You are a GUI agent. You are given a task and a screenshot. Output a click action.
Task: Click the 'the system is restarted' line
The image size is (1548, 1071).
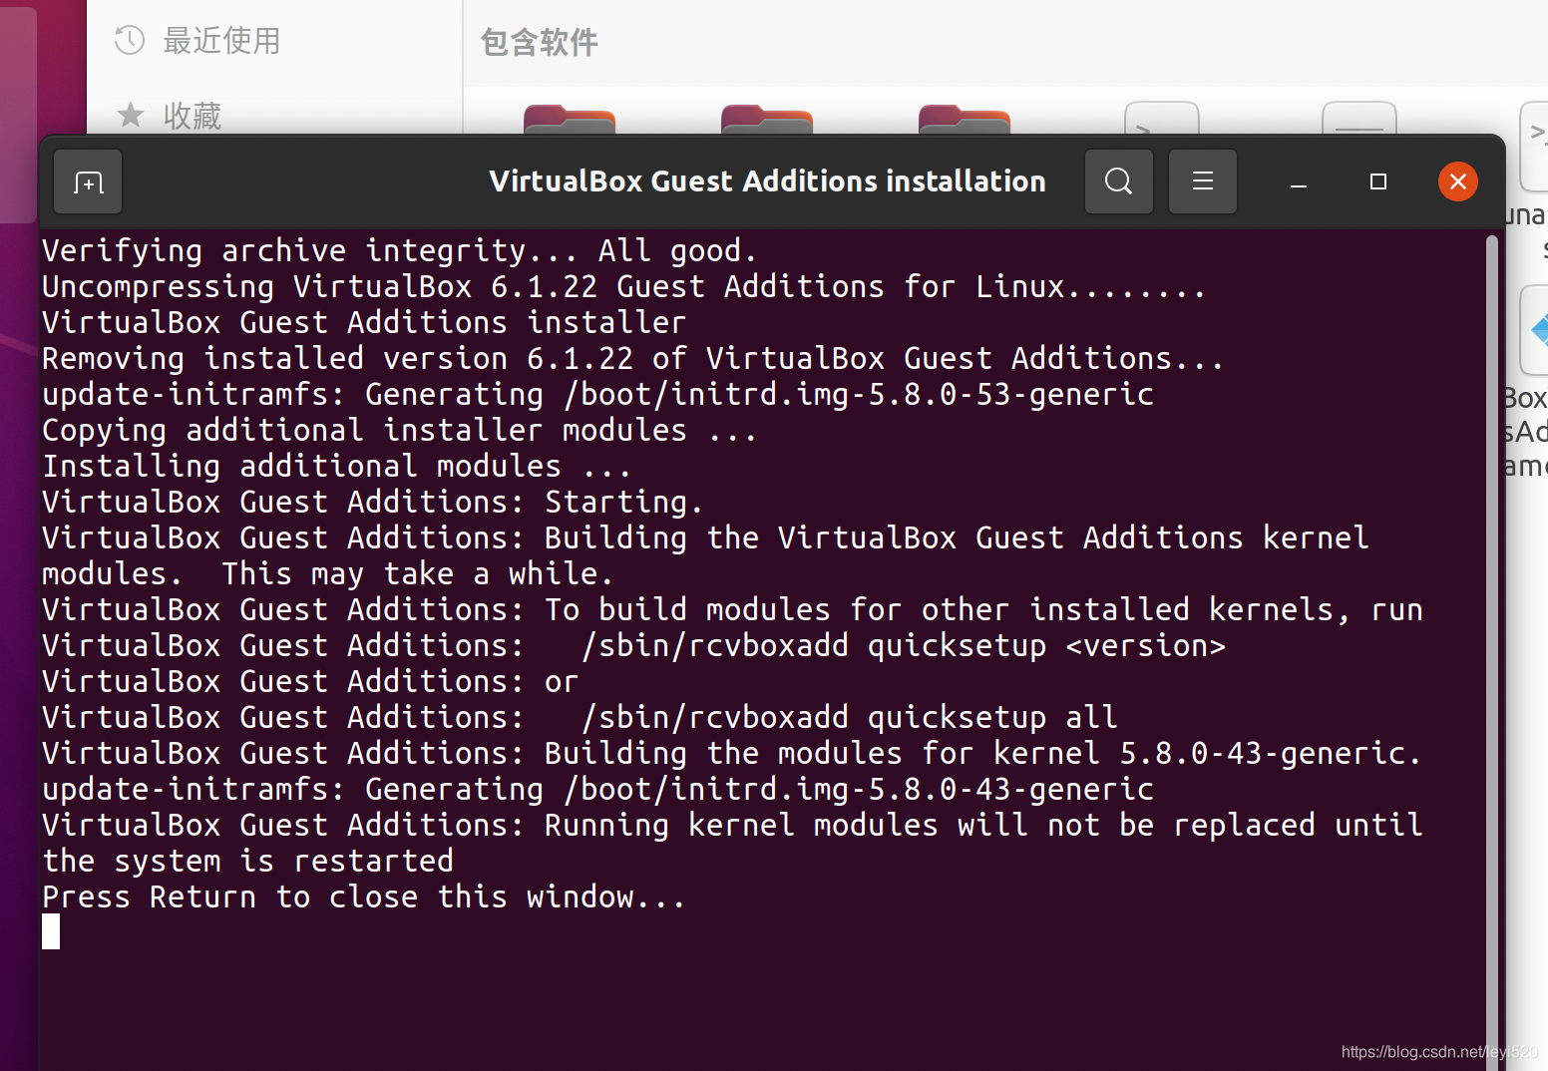(247, 861)
